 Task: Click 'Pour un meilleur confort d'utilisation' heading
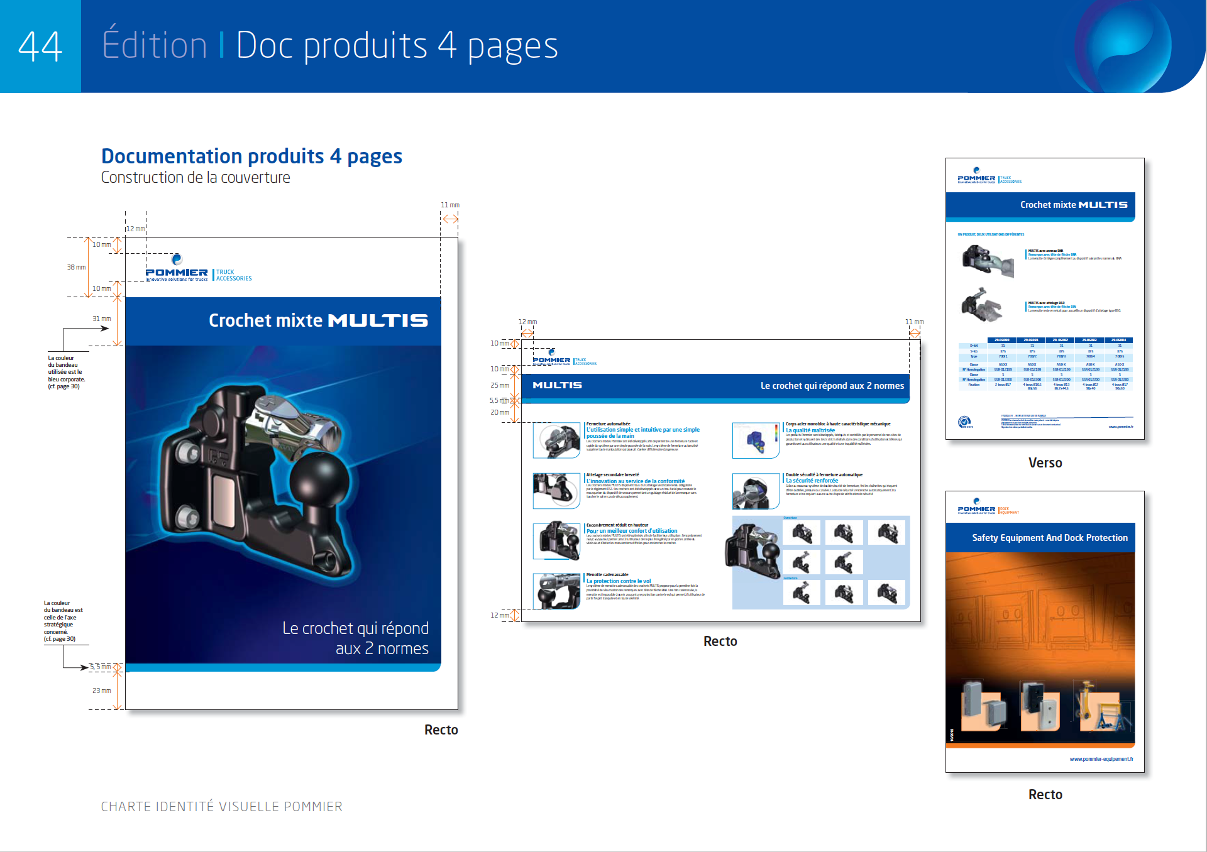pyautogui.click(x=632, y=531)
